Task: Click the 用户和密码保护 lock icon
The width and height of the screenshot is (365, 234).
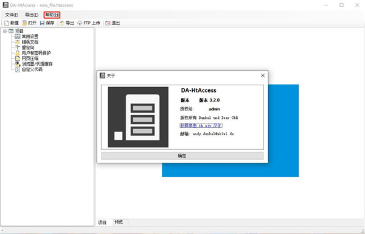Action: coord(18,53)
